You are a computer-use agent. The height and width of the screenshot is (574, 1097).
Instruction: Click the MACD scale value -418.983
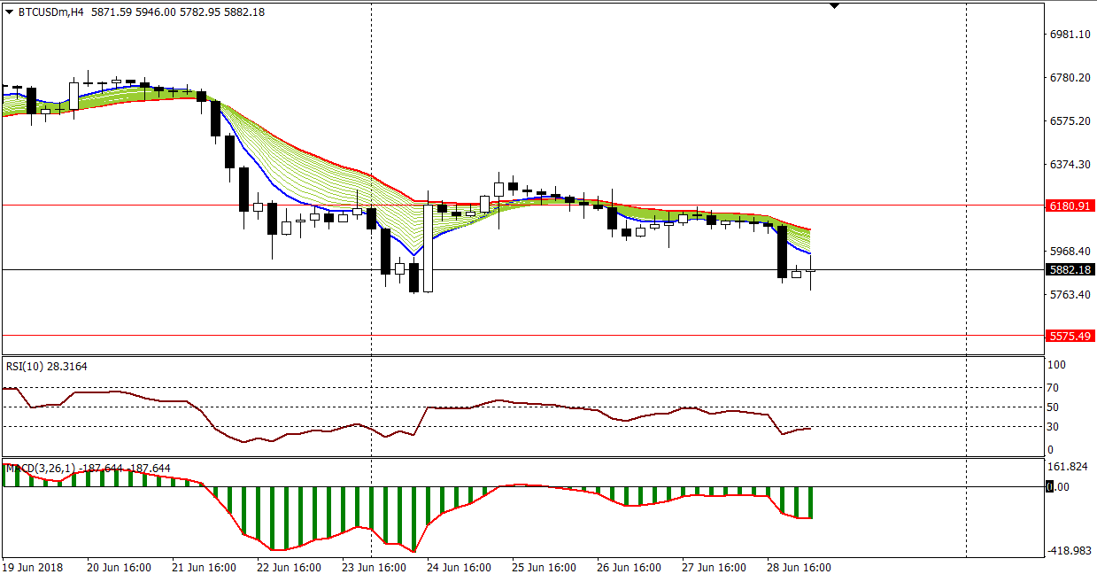(x=1069, y=552)
